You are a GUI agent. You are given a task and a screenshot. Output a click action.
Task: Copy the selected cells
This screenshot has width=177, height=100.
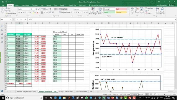[8, 11]
